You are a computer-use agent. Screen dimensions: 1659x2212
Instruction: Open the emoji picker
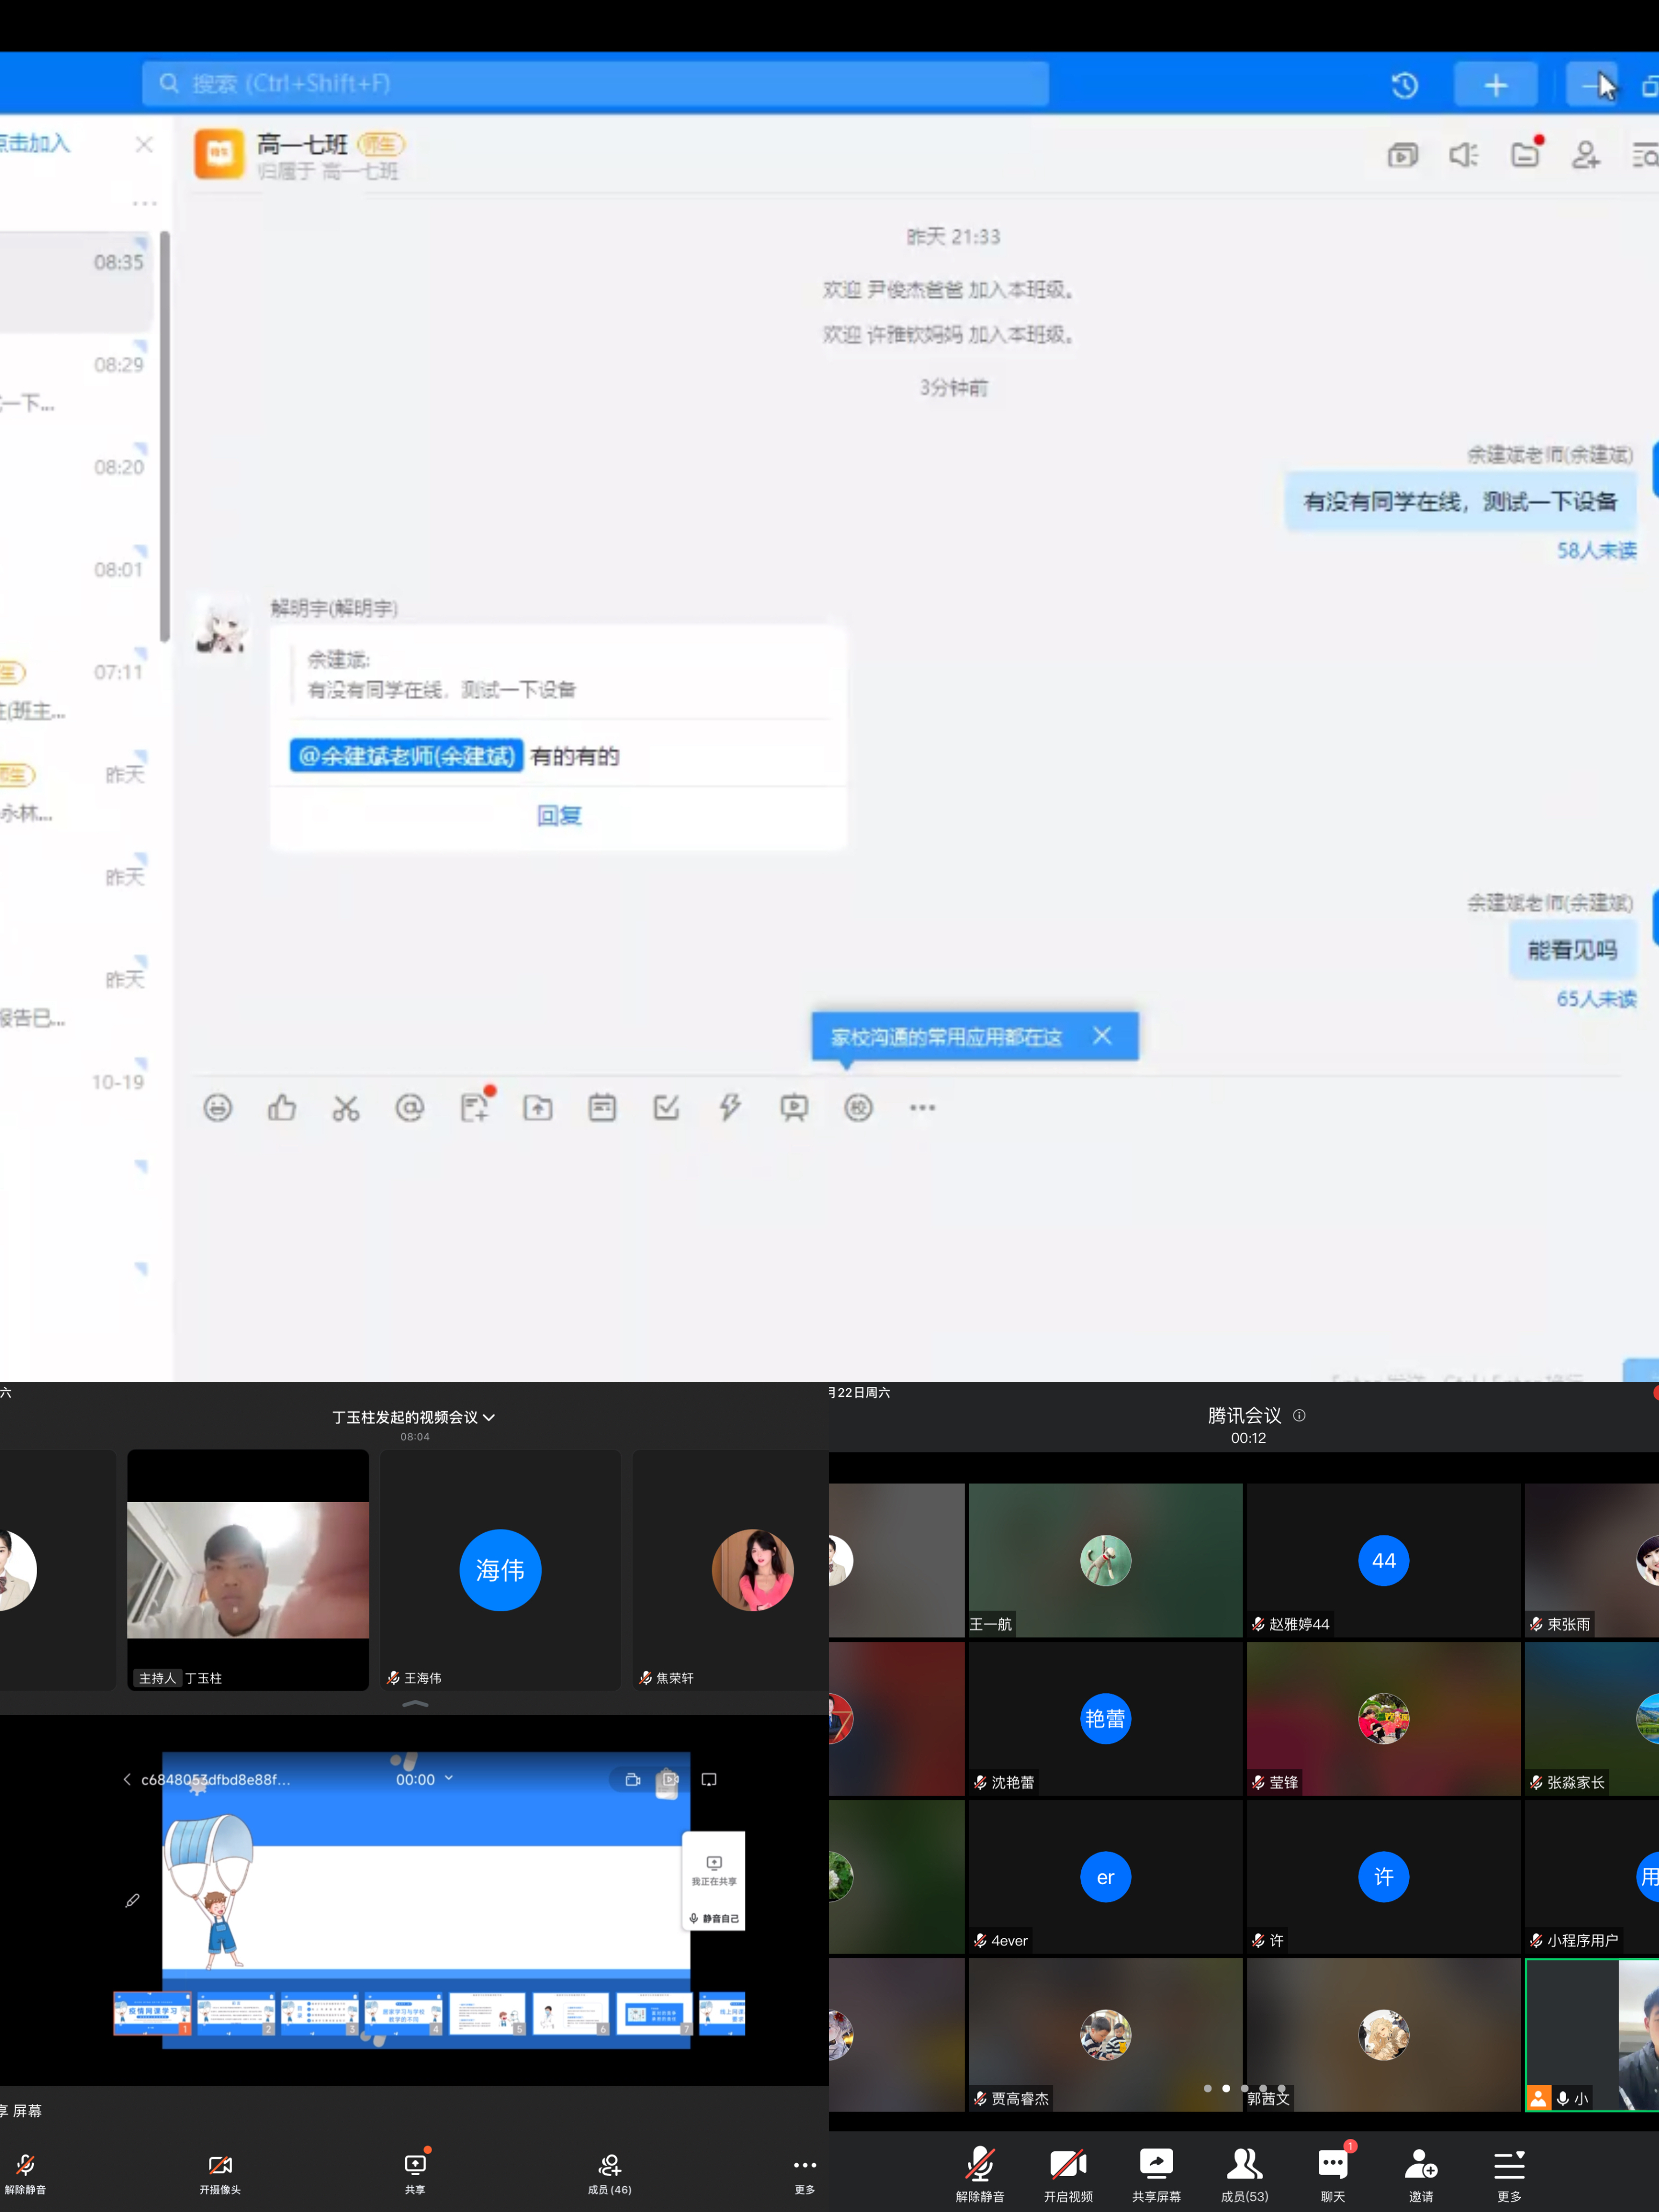tap(218, 1108)
